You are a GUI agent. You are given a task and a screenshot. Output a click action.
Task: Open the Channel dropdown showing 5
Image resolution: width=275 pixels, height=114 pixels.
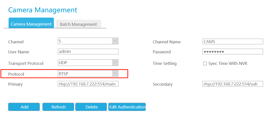pos(88,41)
